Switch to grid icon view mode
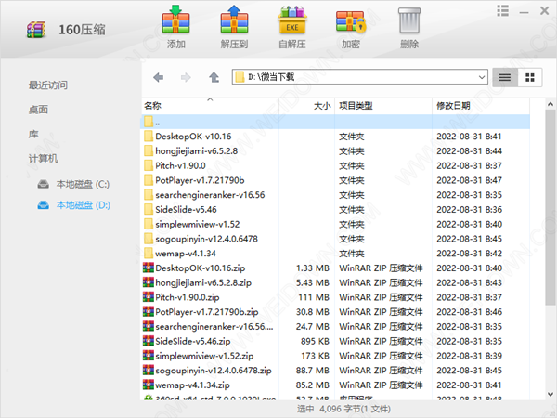557x418 pixels. (x=530, y=77)
